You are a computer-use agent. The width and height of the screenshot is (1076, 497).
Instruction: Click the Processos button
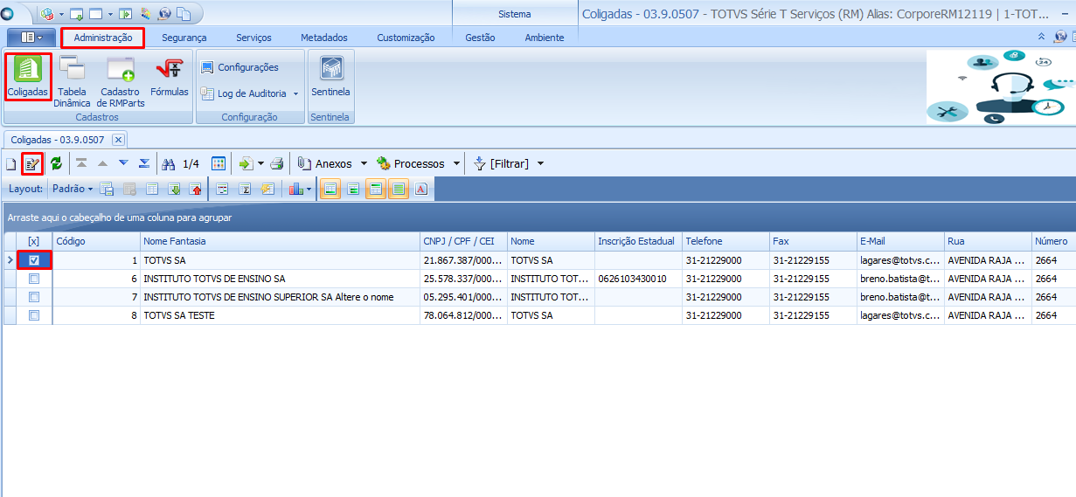point(410,163)
